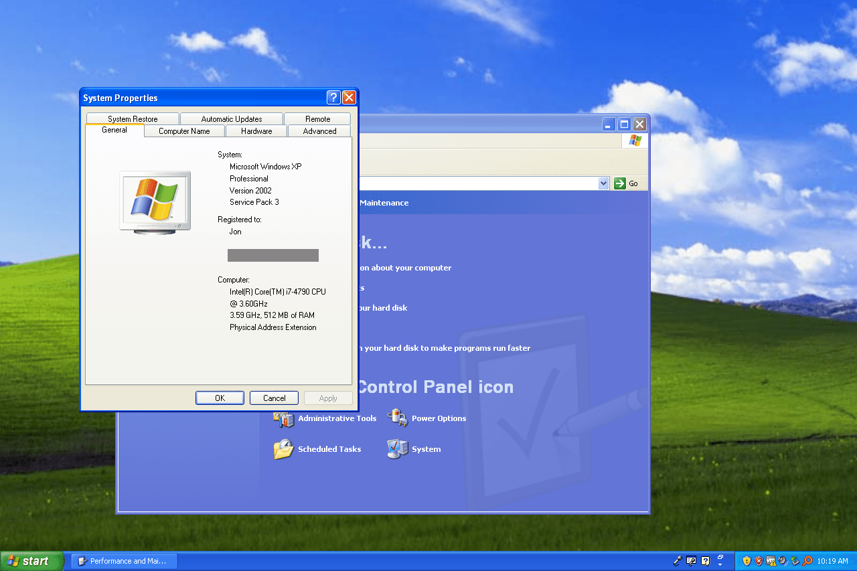Click the '3.59 GHz, 512 MB of RAM' text
857x571 pixels.
272,315
